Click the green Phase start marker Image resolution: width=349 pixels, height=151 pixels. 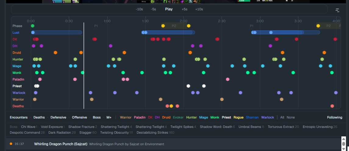pos(33,26)
